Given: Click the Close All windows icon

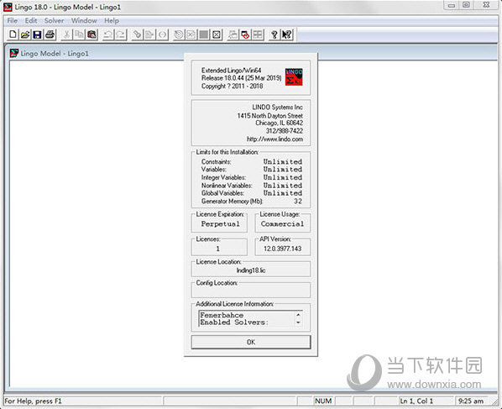Looking at the screenshot, I should point(245,34).
